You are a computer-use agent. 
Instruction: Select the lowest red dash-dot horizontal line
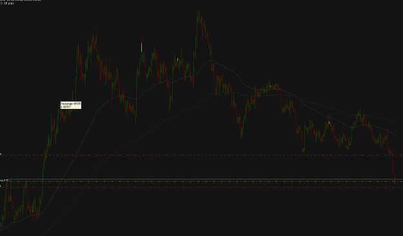coord(201,187)
